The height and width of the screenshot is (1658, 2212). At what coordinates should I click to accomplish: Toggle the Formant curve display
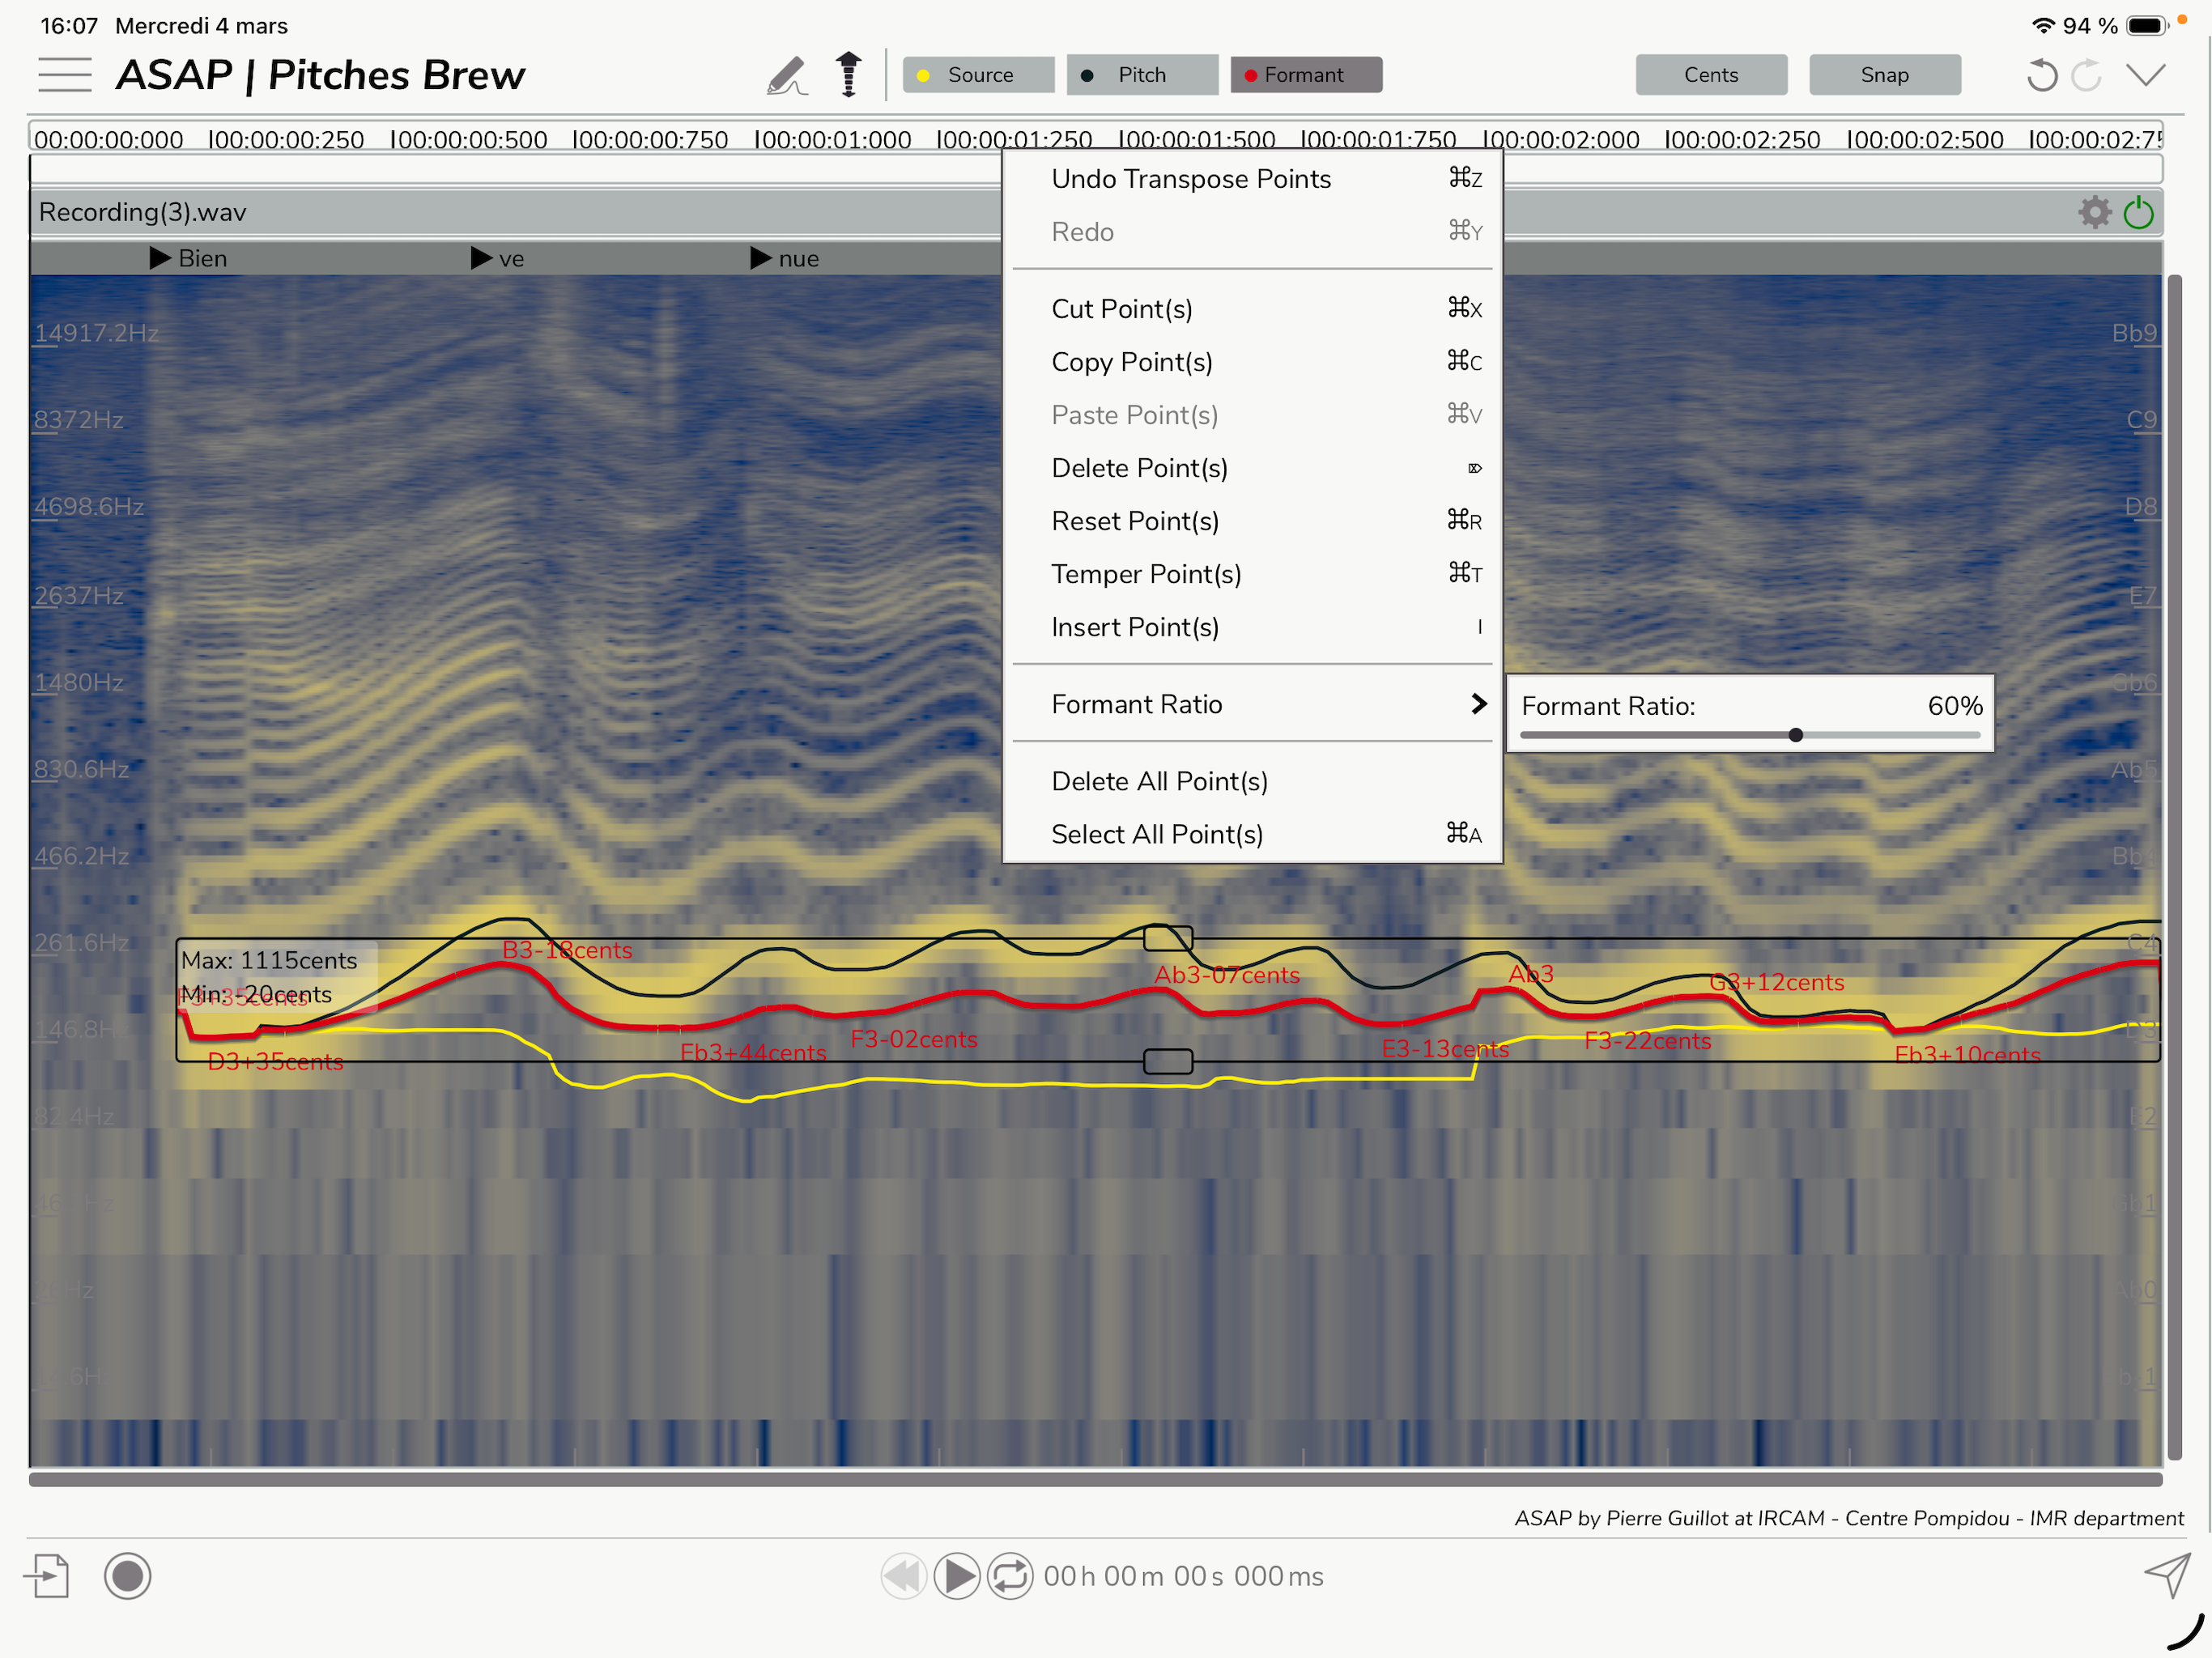tap(1306, 75)
